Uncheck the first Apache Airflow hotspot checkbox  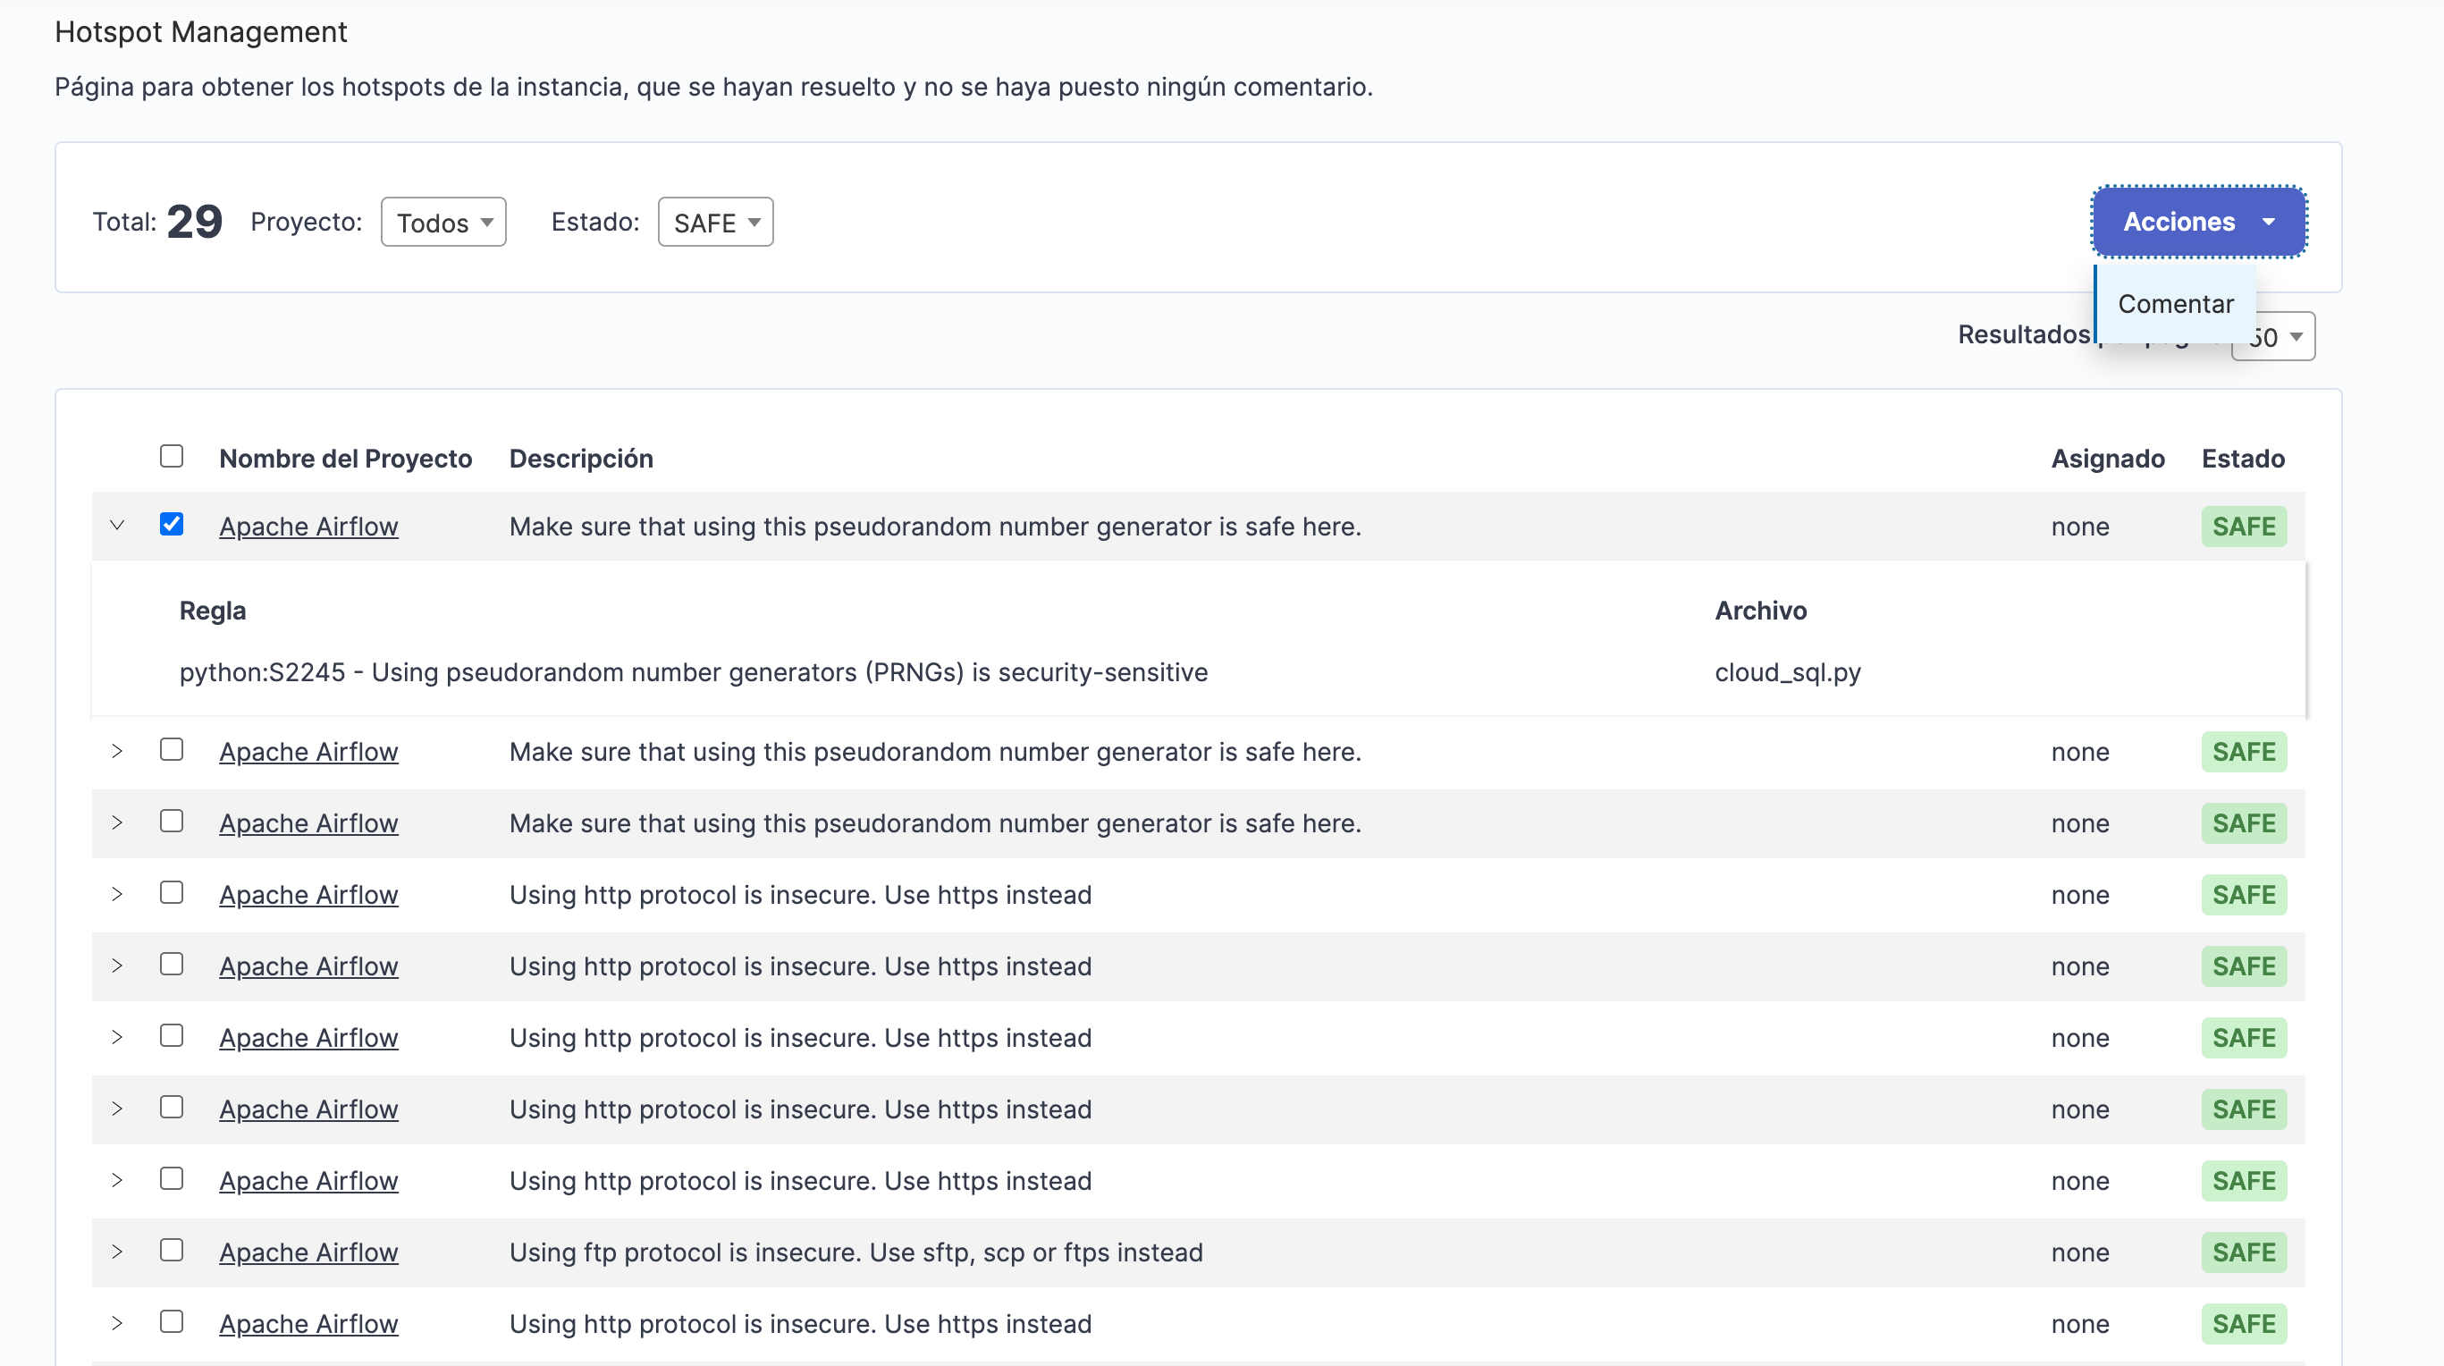coord(172,525)
